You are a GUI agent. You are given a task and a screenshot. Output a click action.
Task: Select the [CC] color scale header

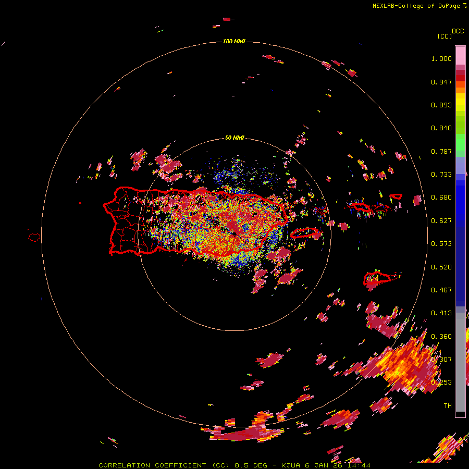(445, 36)
